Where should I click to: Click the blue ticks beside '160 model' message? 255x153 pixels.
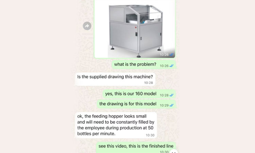[x=172, y=95]
